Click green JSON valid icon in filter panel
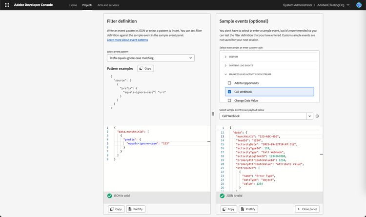 [110, 196]
